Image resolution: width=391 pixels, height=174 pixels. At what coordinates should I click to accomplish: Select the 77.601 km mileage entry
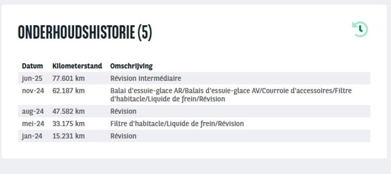click(x=68, y=78)
